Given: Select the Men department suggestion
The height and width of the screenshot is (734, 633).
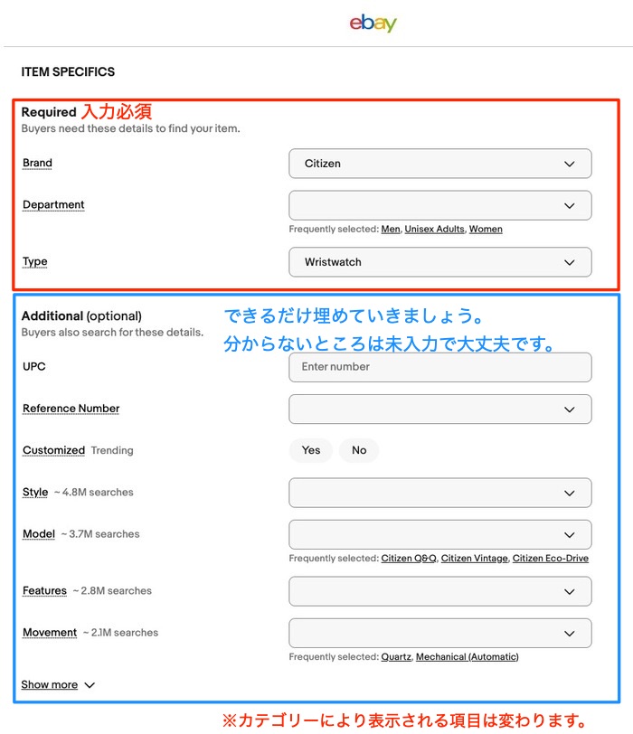Looking at the screenshot, I should (x=390, y=230).
